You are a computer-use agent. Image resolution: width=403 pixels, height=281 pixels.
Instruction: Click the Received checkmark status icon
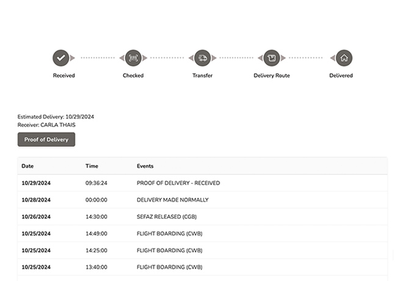(x=60, y=58)
